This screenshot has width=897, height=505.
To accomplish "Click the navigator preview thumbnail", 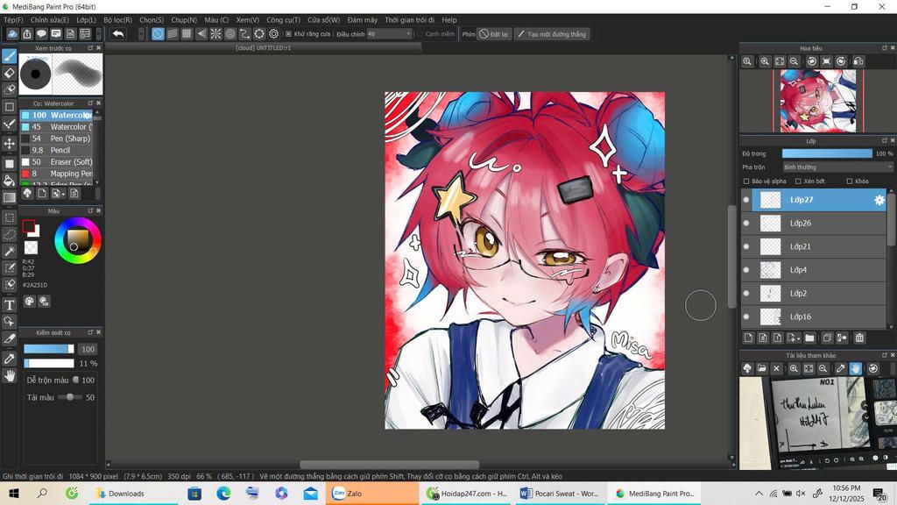I will (x=818, y=101).
